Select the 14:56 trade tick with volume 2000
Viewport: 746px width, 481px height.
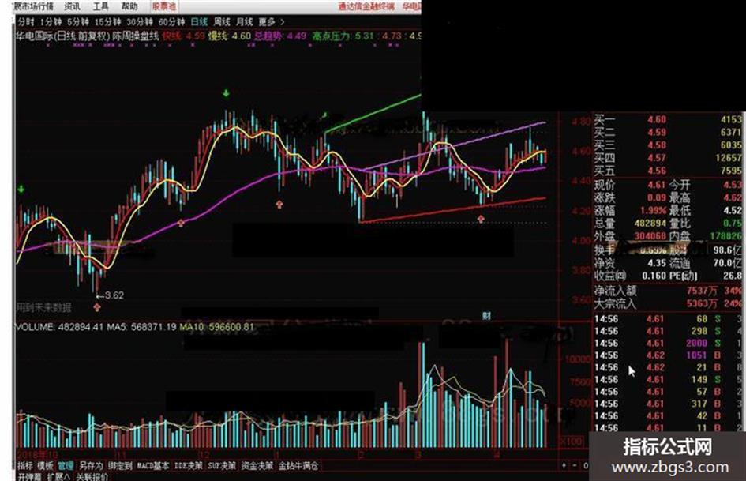(668, 344)
